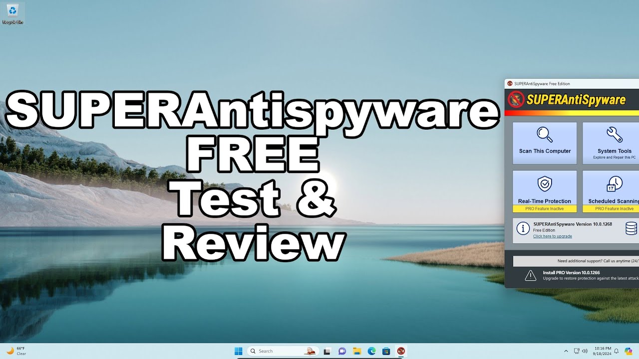Click 'SUPERAntiSpyware Version 10.0.1268' text
The height and width of the screenshot is (359, 639).
pyautogui.click(x=573, y=224)
